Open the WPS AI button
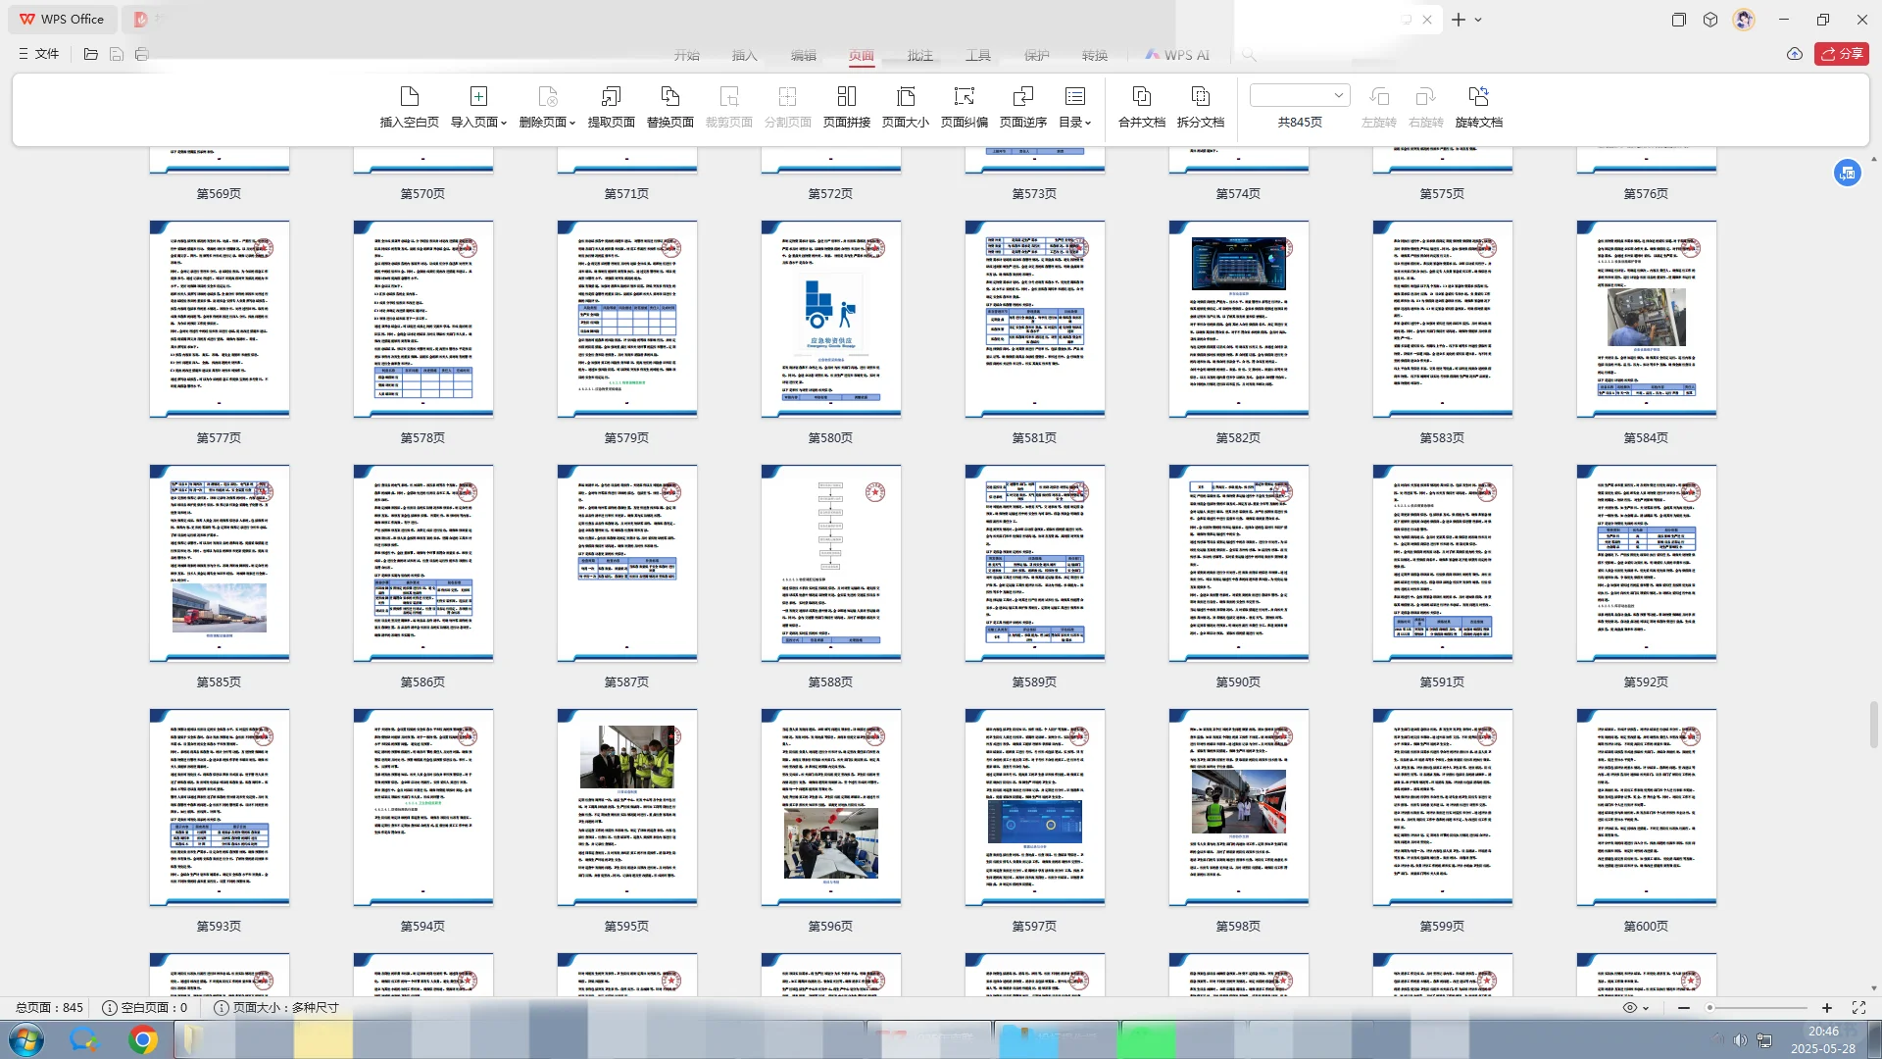Screen dimensions: 1882x1059 pos(1177,55)
